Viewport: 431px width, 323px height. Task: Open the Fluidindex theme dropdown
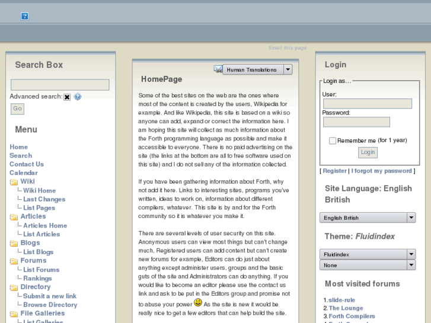click(368, 254)
